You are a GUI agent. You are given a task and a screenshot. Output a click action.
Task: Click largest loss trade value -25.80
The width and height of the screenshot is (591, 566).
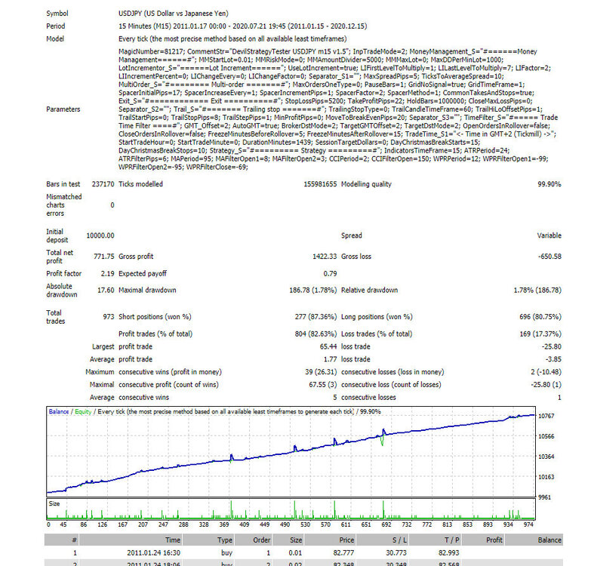(551, 346)
